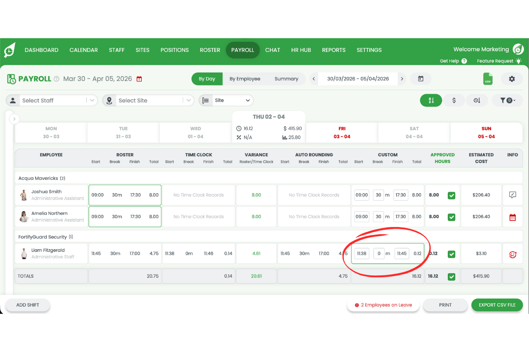Uncheck Liam Fitzgerald's approved hours checkbox
The image size is (529, 352).
(451, 254)
